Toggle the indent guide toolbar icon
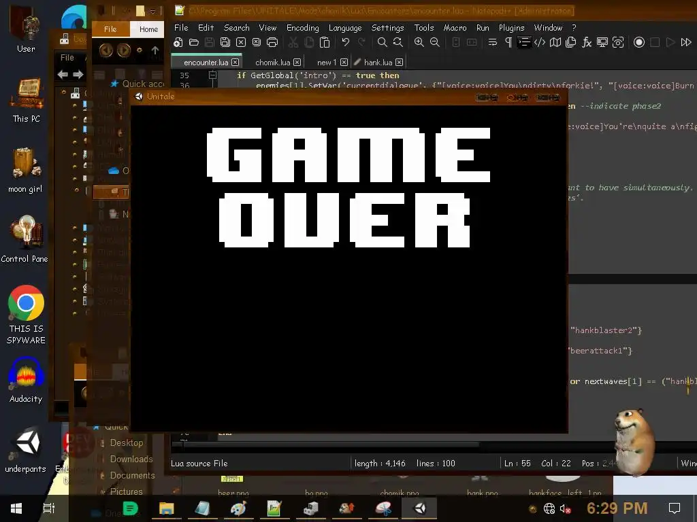Viewport: 697px width, 522px height. (524, 43)
